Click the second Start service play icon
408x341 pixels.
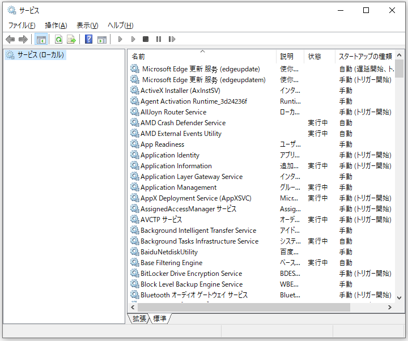[133, 39]
